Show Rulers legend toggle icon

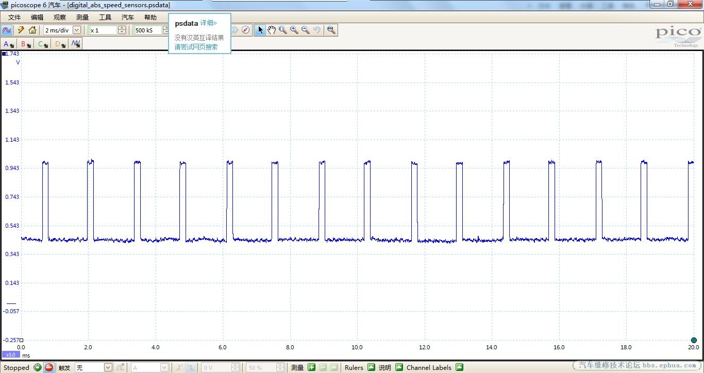(x=371, y=367)
